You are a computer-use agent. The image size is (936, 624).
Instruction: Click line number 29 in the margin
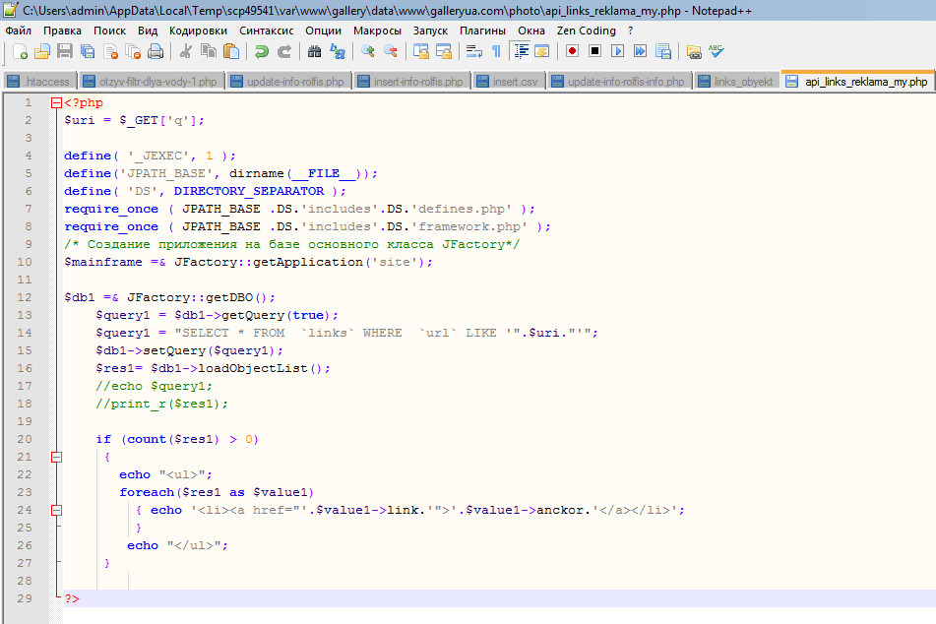(x=25, y=598)
